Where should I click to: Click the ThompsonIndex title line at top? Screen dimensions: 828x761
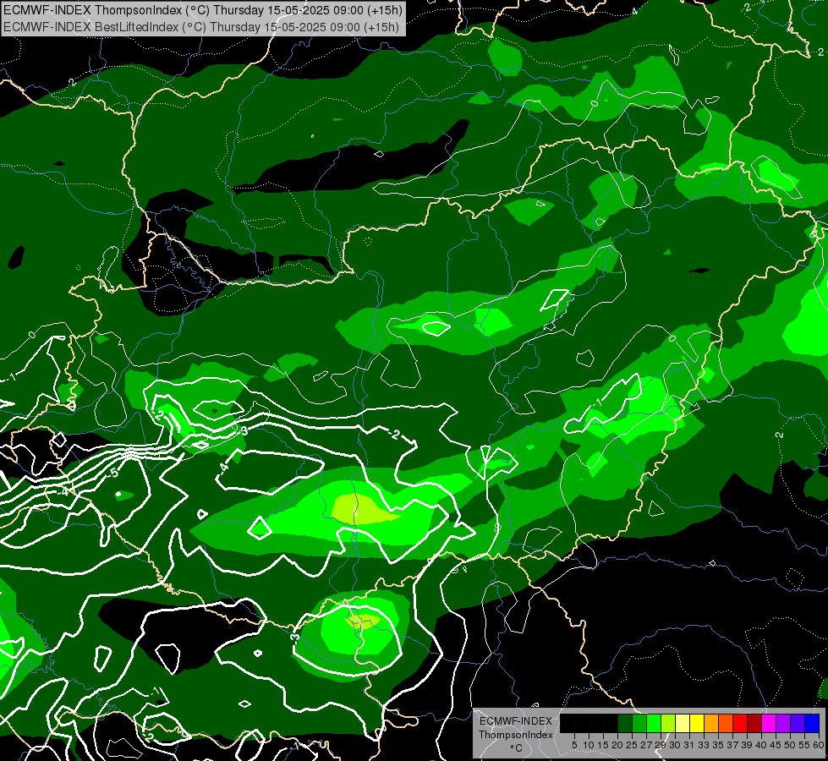point(203,9)
